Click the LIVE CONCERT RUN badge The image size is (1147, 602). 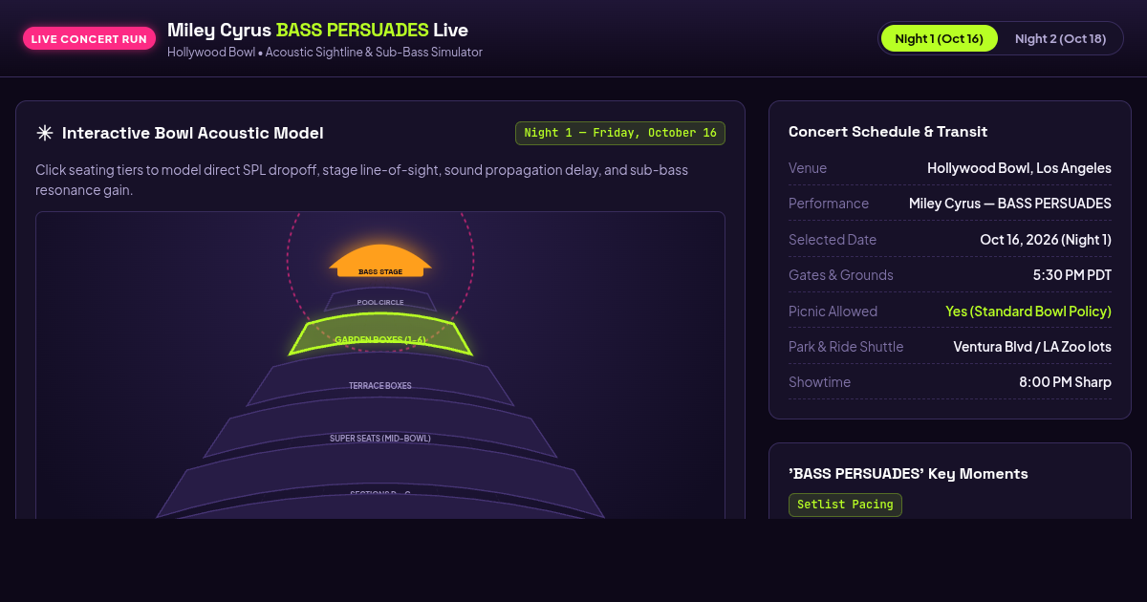[x=89, y=38]
